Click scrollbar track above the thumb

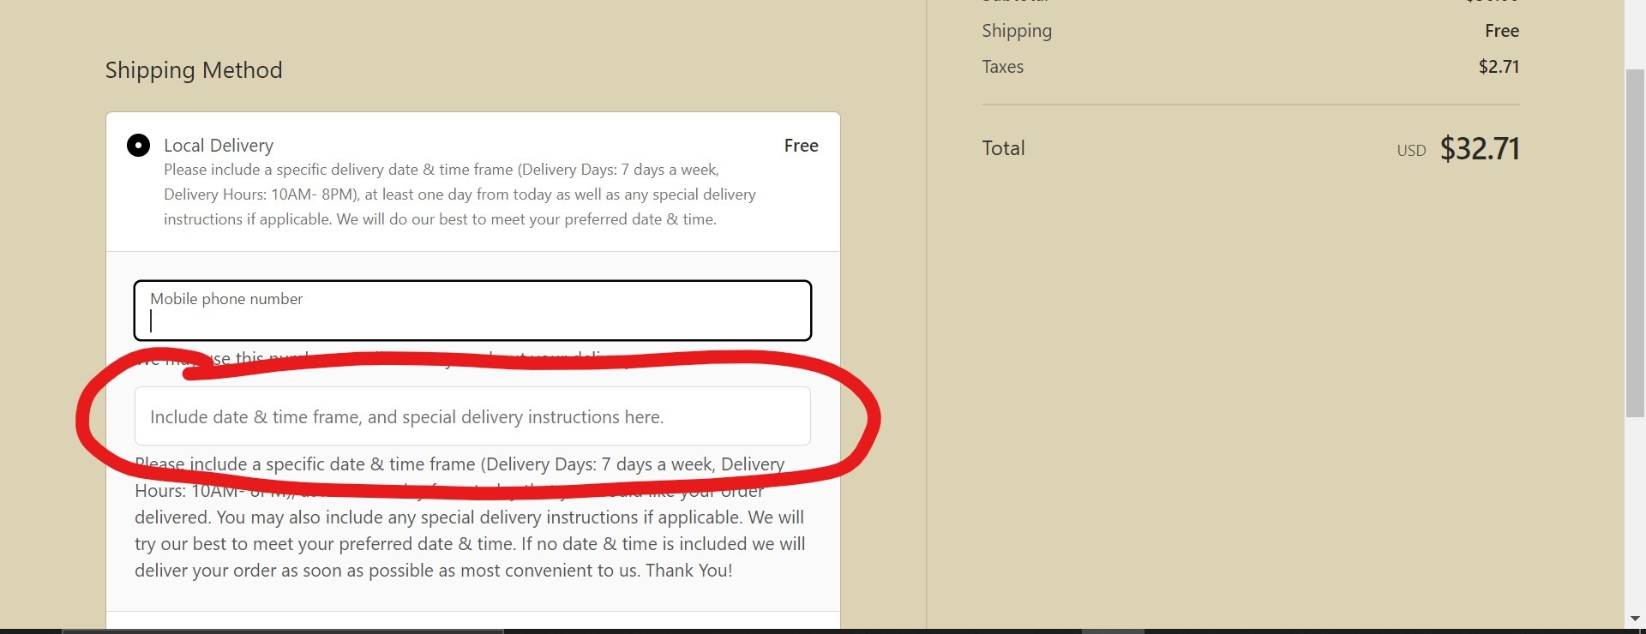click(1635, 34)
